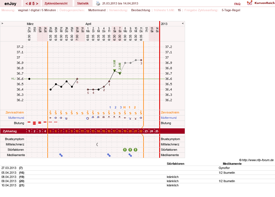Click the Mittelschmerz symbol on cycle day 14
275x197 pixels.
(97, 144)
